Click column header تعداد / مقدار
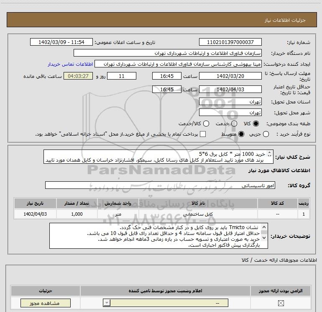Screen dimensions: 322x312 77,203
